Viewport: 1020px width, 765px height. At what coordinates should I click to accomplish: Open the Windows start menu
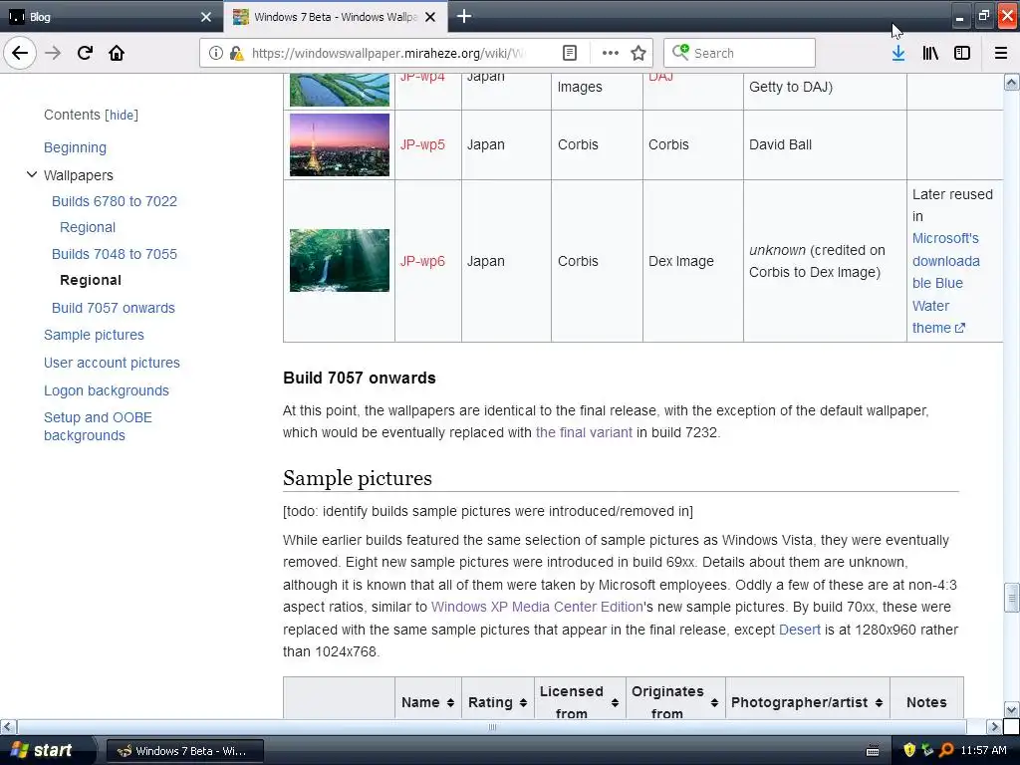(42, 750)
